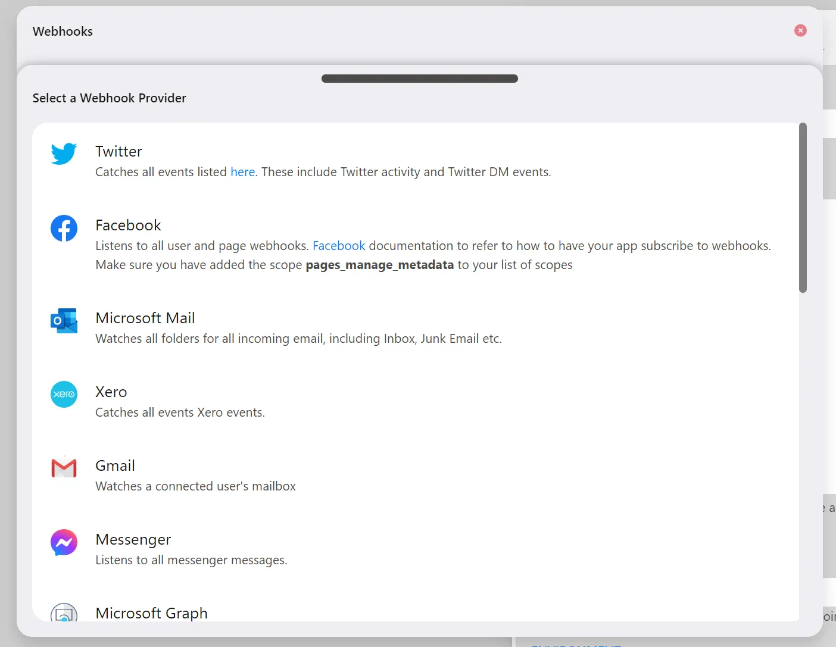Choose Gmail as webhook provider

click(x=115, y=465)
